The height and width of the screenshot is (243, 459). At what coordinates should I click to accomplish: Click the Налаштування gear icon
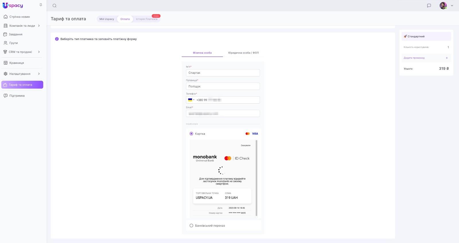click(5, 74)
